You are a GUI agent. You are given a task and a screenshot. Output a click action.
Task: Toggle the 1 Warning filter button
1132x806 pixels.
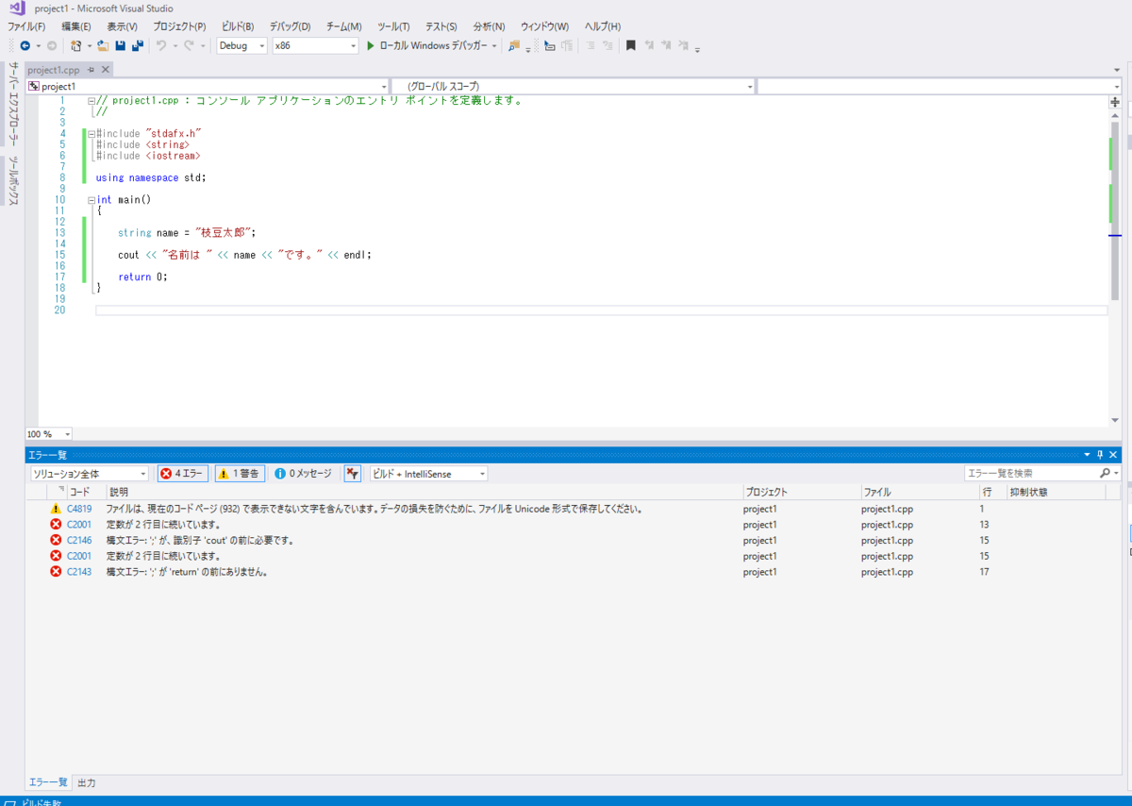240,474
